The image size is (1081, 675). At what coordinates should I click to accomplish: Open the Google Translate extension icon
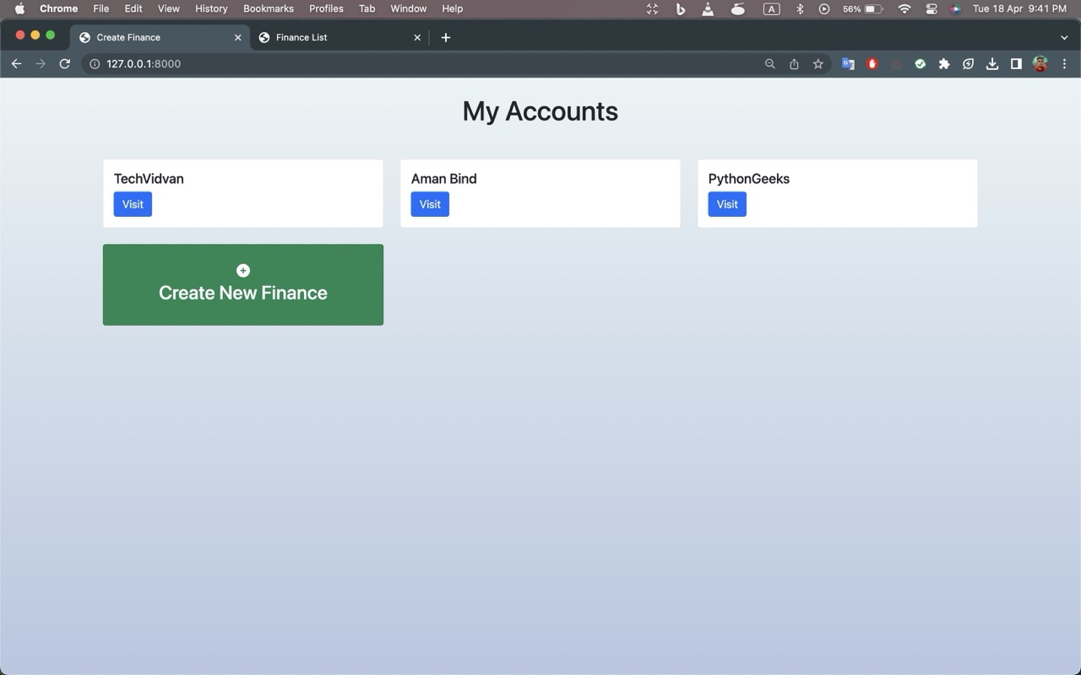point(848,63)
